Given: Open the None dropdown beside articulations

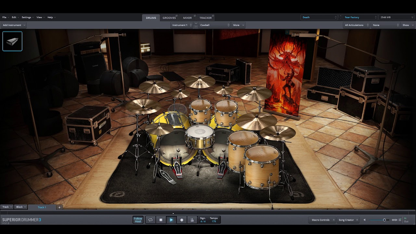Looking at the screenshot, I should pos(386,25).
